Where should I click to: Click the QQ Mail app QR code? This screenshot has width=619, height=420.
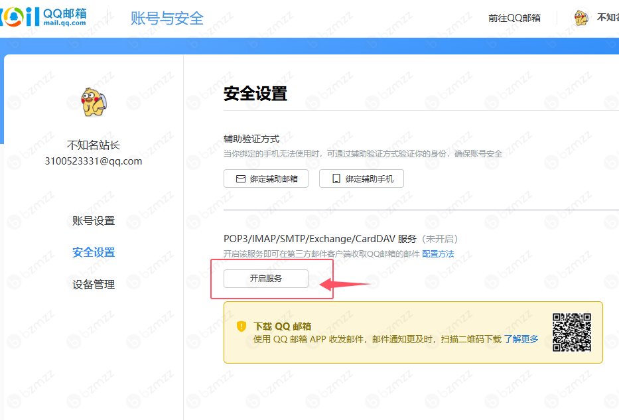pos(572,332)
